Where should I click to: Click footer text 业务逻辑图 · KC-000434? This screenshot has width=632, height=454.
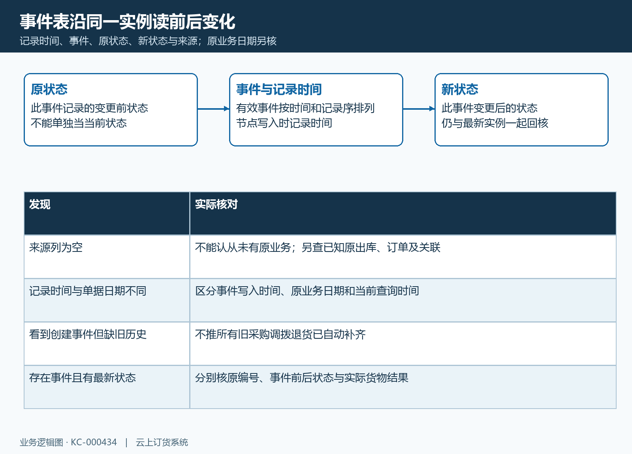(x=68, y=443)
